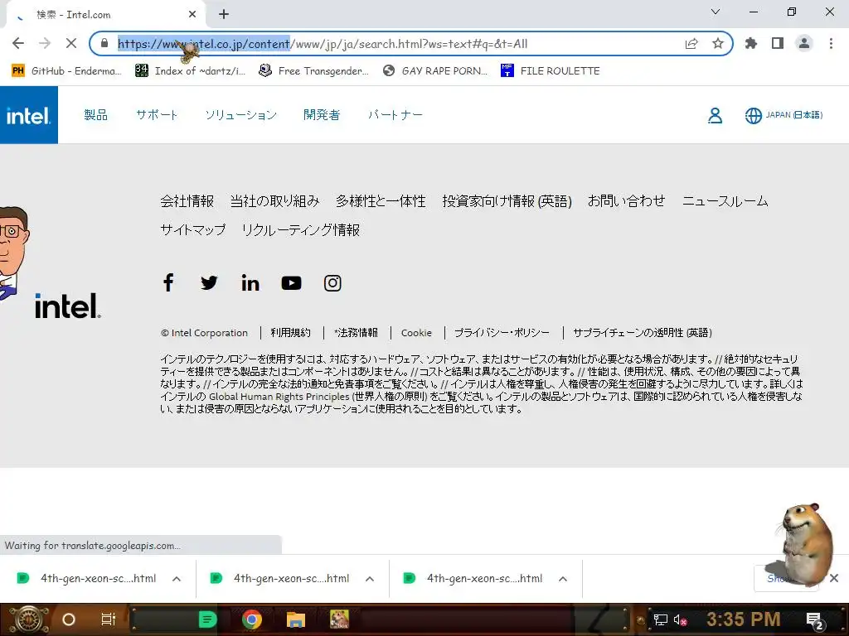This screenshot has height=636, width=849.
Task: Share this page from the address bar
Action: click(x=691, y=43)
